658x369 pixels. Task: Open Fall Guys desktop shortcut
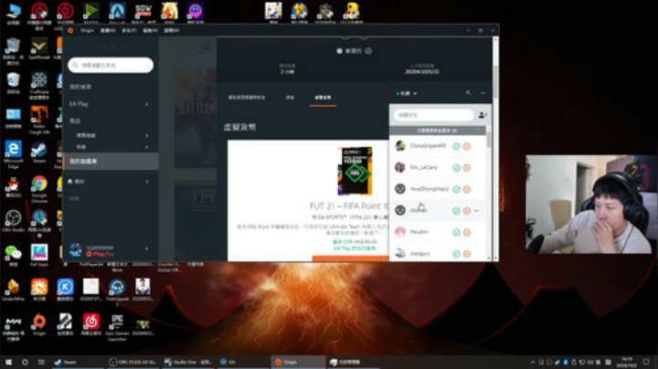(x=39, y=255)
